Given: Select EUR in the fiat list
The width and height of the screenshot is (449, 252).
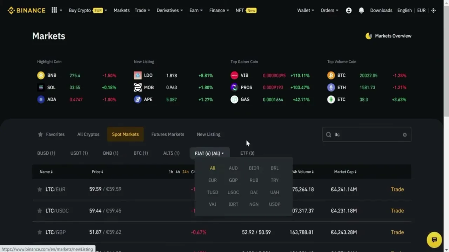Looking at the screenshot, I should tap(213, 180).
